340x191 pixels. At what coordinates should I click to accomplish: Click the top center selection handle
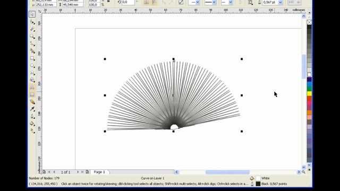174,59
